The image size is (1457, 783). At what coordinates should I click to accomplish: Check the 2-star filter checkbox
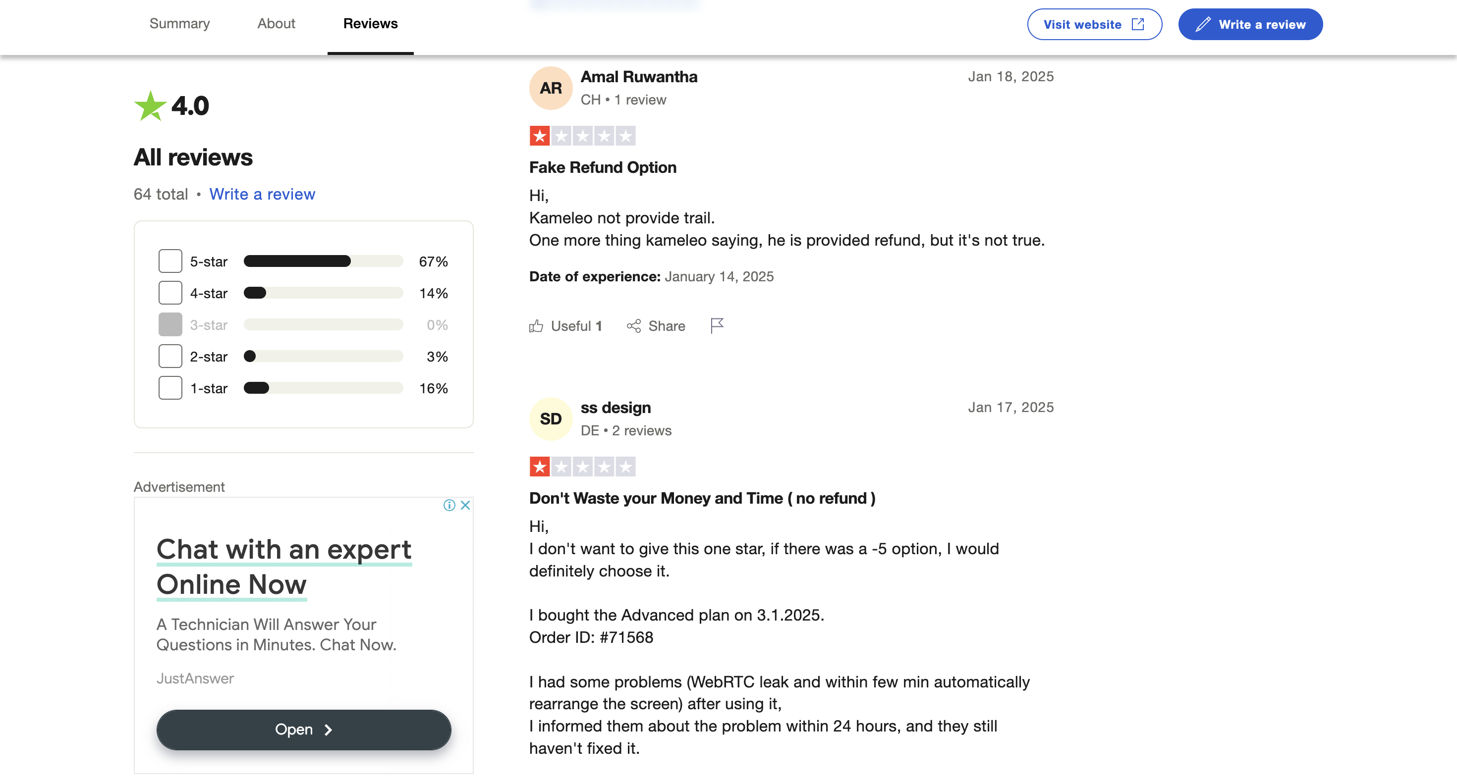click(170, 356)
